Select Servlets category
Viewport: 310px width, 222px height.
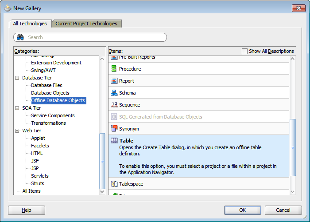click(x=40, y=176)
